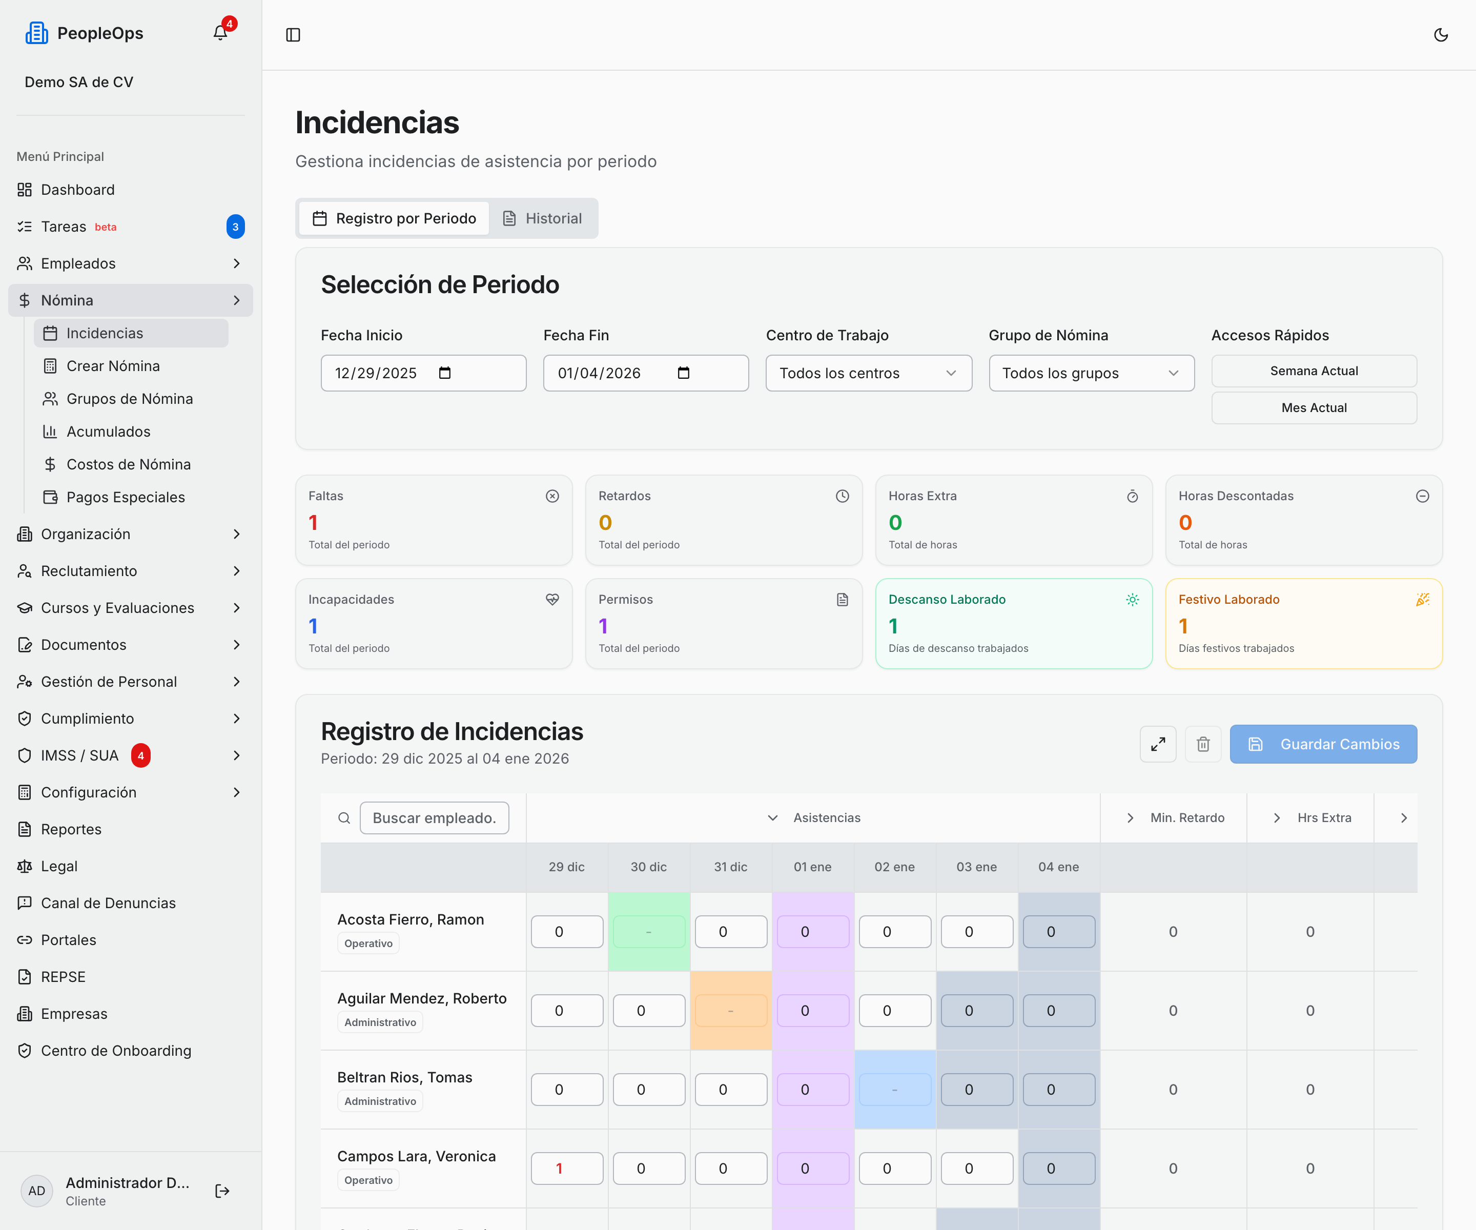Toggle the sidebar panel icon

tap(293, 34)
